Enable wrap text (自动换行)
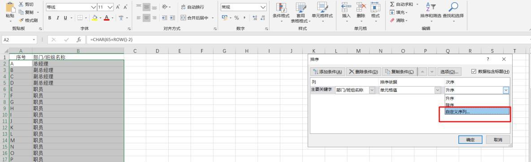Image resolution: width=531 pixels, height=162 pixels. pos(192,7)
